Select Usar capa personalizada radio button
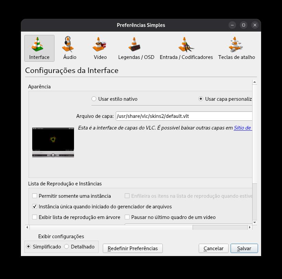 point(201,99)
